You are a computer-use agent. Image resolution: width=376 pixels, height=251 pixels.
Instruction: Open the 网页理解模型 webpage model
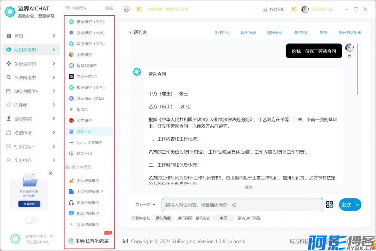[89, 225]
